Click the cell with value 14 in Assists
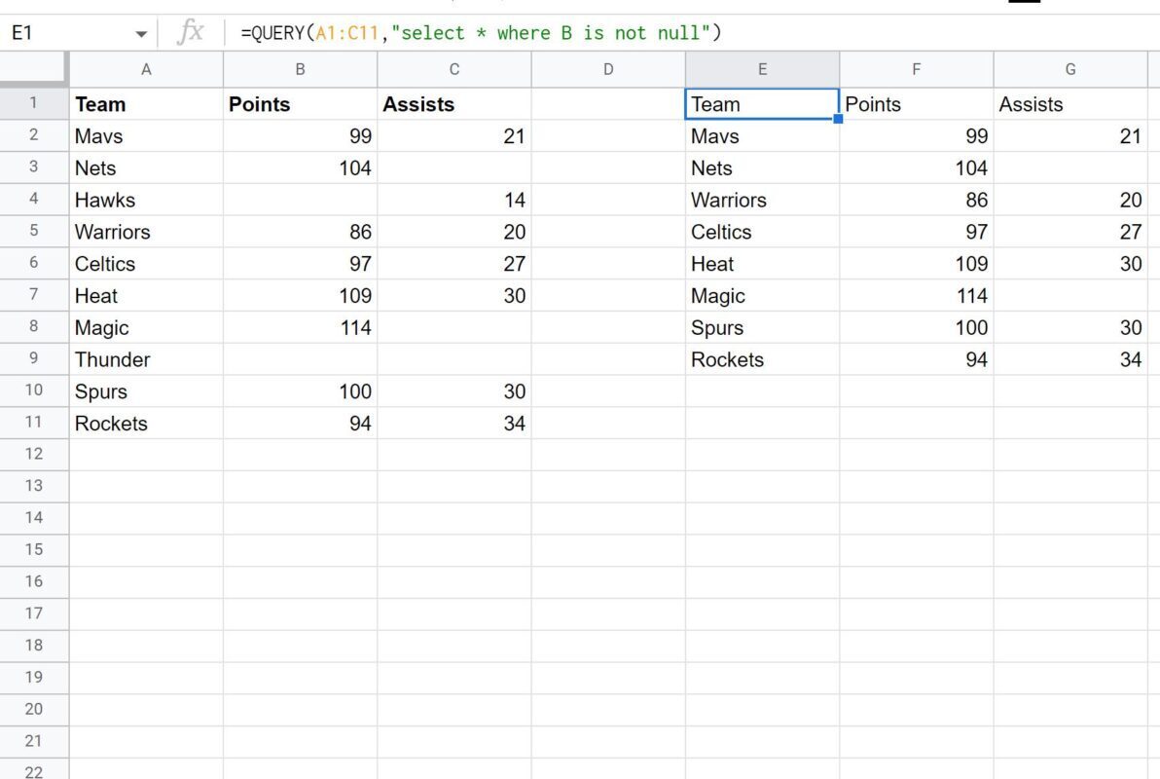The height and width of the screenshot is (779, 1160). (453, 200)
